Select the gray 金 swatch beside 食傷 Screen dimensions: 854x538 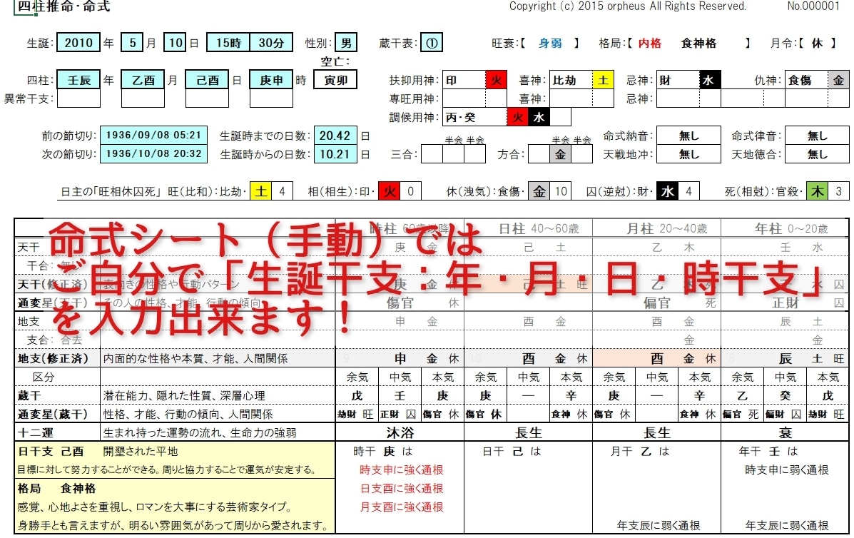point(838,80)
